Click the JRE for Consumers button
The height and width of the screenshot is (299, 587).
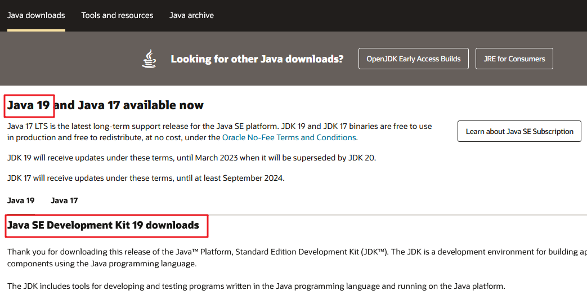pos(514,59)
